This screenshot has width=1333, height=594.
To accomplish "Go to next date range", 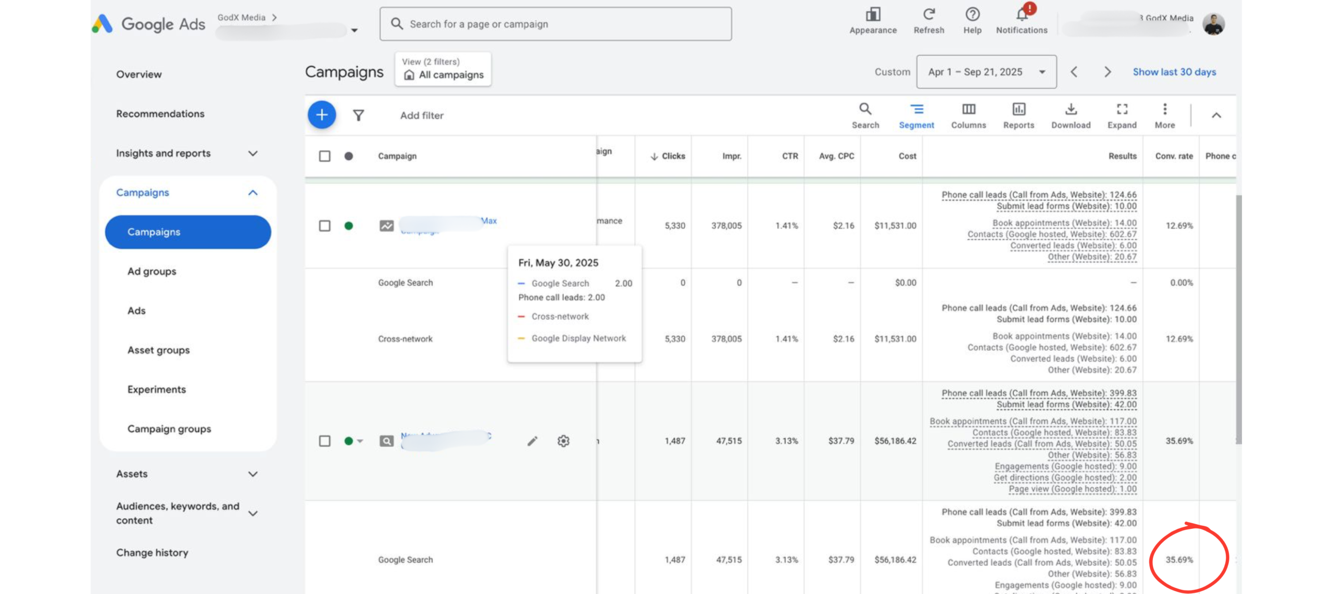I will pyautogui.click(x=1106, y=72).
